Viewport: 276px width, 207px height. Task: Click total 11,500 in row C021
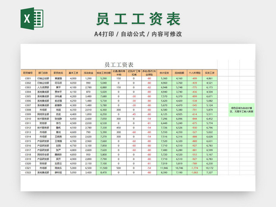tap(103, 168)
